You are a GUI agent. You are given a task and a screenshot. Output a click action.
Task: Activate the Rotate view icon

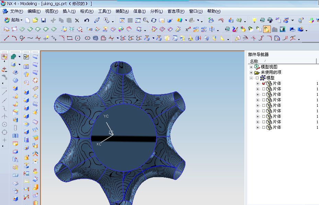pyautogui.click(x=153, y=20)
